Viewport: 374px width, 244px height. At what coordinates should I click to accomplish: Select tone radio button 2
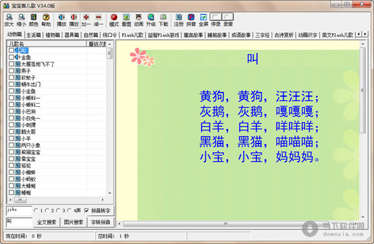(x=47, y=210)
